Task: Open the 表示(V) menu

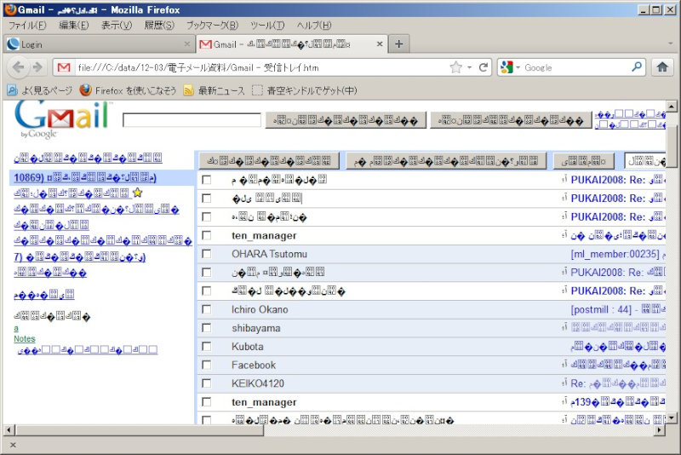Action: pos(117,26)
